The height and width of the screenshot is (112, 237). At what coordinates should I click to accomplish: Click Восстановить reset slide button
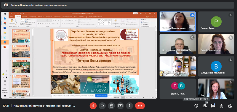pyautogui.click(x=30, y=22)
